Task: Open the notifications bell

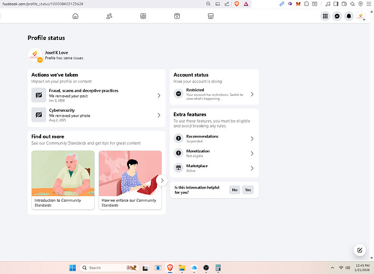Action: coord(349,16)
